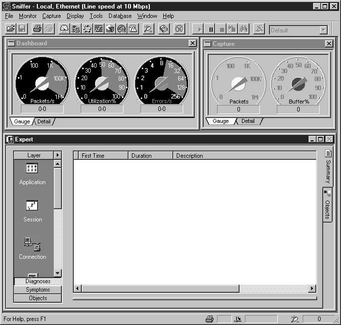Open the Matrix toolbar icon
This screenshot has width=341, height=325.
tap(87, 29)
